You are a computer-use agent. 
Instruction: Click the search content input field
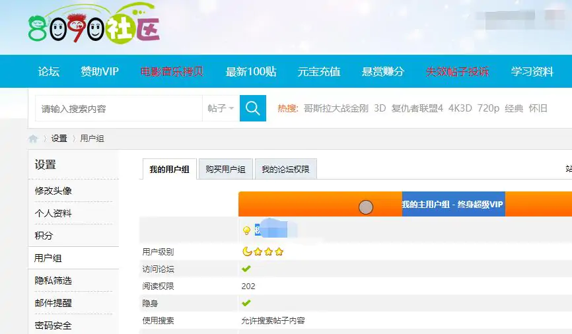coord(118,108)
